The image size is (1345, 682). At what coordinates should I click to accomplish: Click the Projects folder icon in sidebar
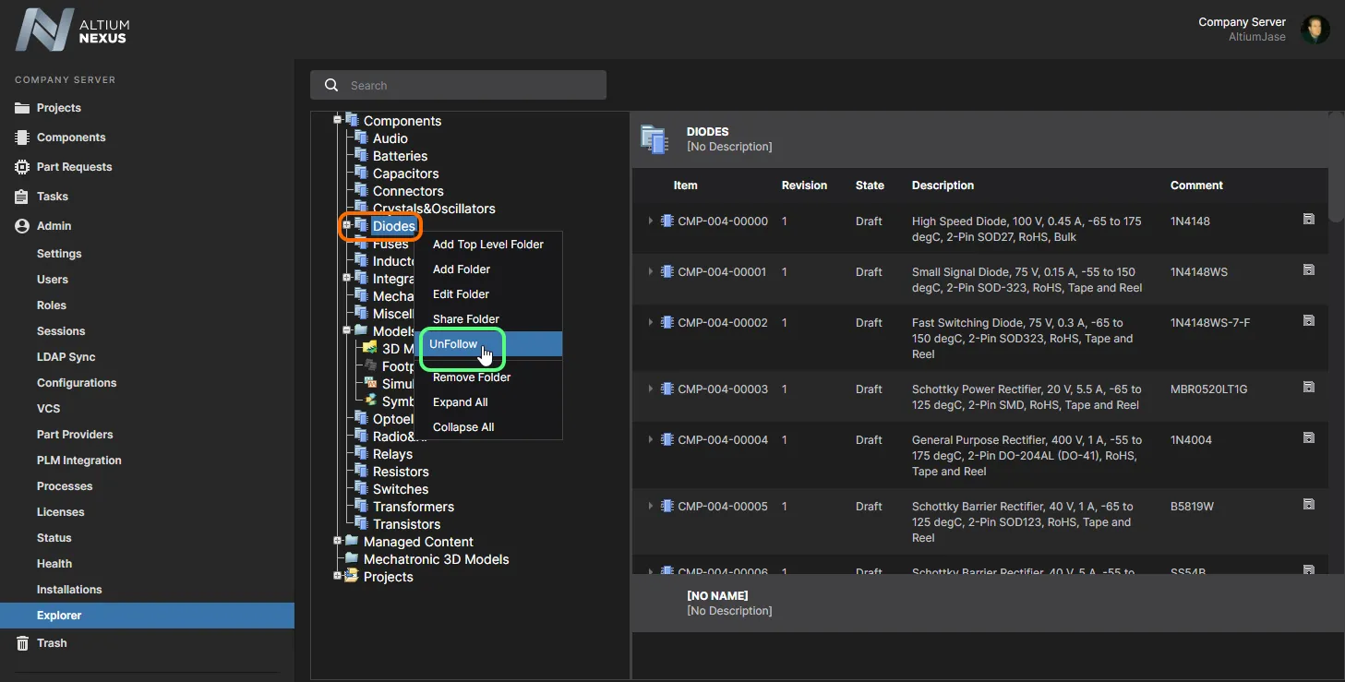tap(22, 108)
